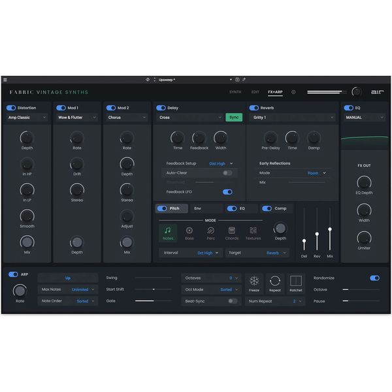Viewport: 392px width, 392px height.
Task: Click the ARP Rate knob
Action: pos(20,291)
